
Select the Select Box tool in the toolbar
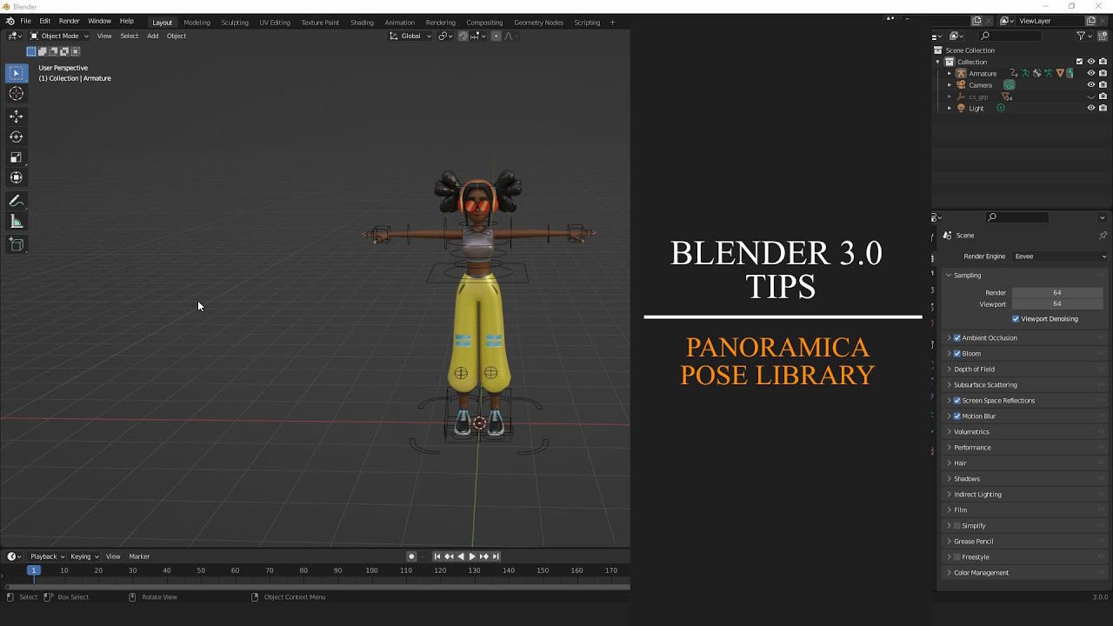[x=16, y=73]
